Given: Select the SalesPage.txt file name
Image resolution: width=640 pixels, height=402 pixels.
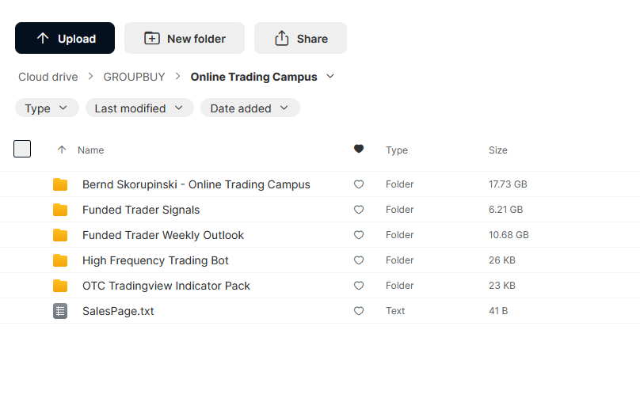Looking at the screenshot, I should click(x=118, y=311).
